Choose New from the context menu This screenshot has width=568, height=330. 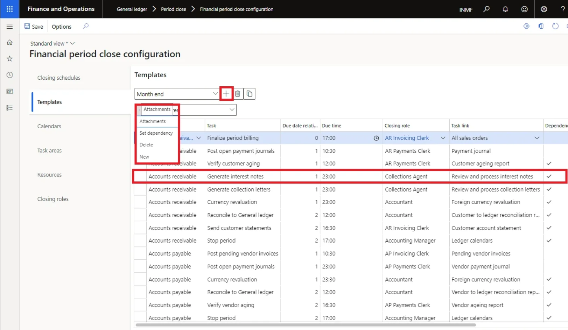[144, 157]
